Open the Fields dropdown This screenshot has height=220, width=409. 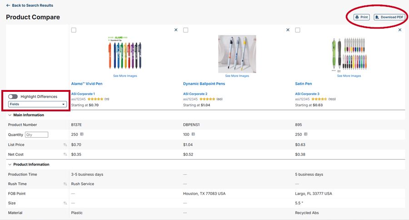[37, 104]
